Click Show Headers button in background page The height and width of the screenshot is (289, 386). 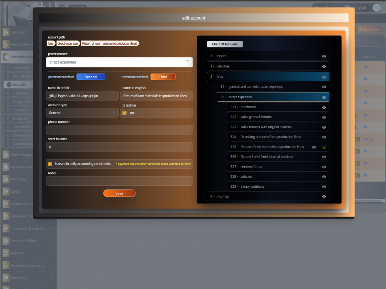369,29
